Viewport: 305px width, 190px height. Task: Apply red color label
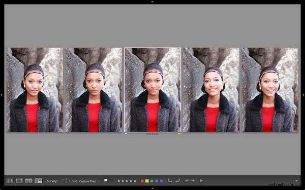[142, 181]
